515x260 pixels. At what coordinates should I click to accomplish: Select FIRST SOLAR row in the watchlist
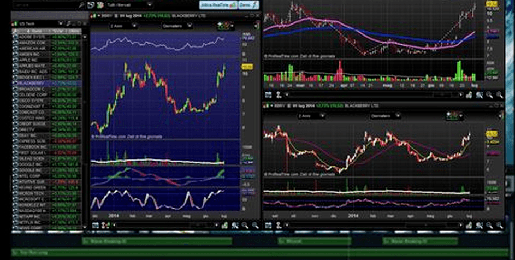pyautogui.click(x=48, y=153)
